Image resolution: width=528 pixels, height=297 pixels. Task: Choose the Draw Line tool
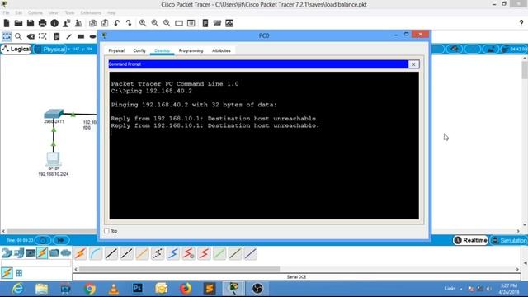(69, 36)
